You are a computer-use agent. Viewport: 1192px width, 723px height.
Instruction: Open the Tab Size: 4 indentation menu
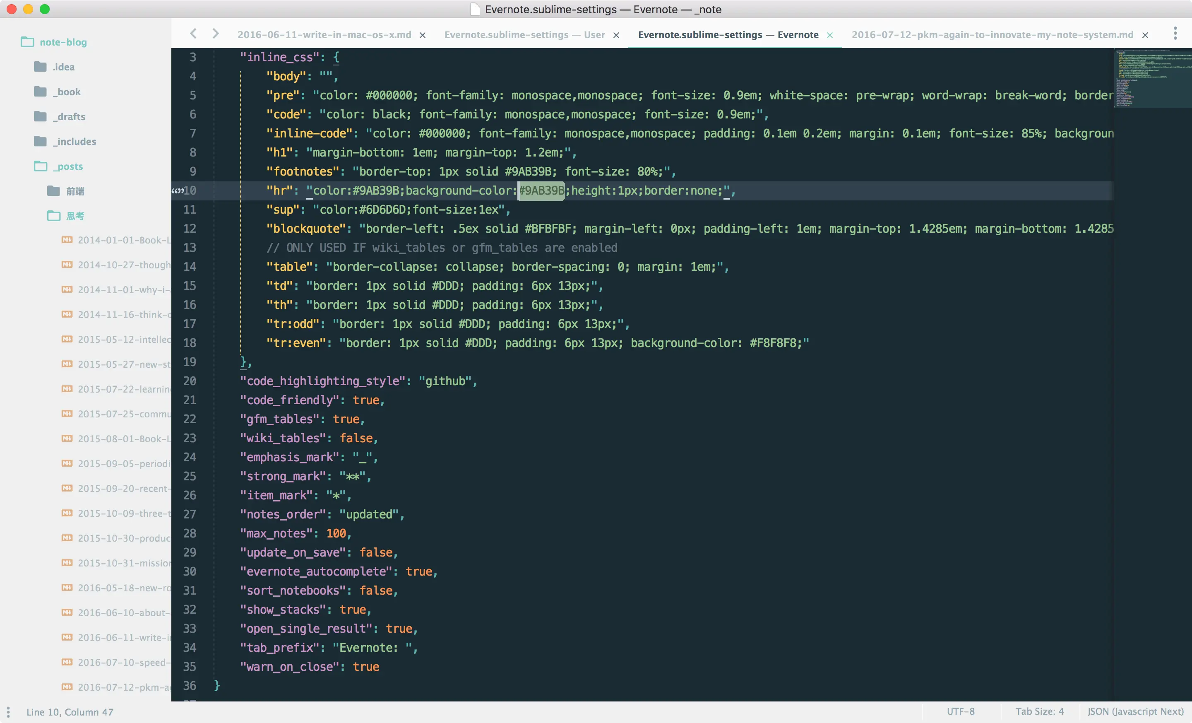(x=1039, y=711)
